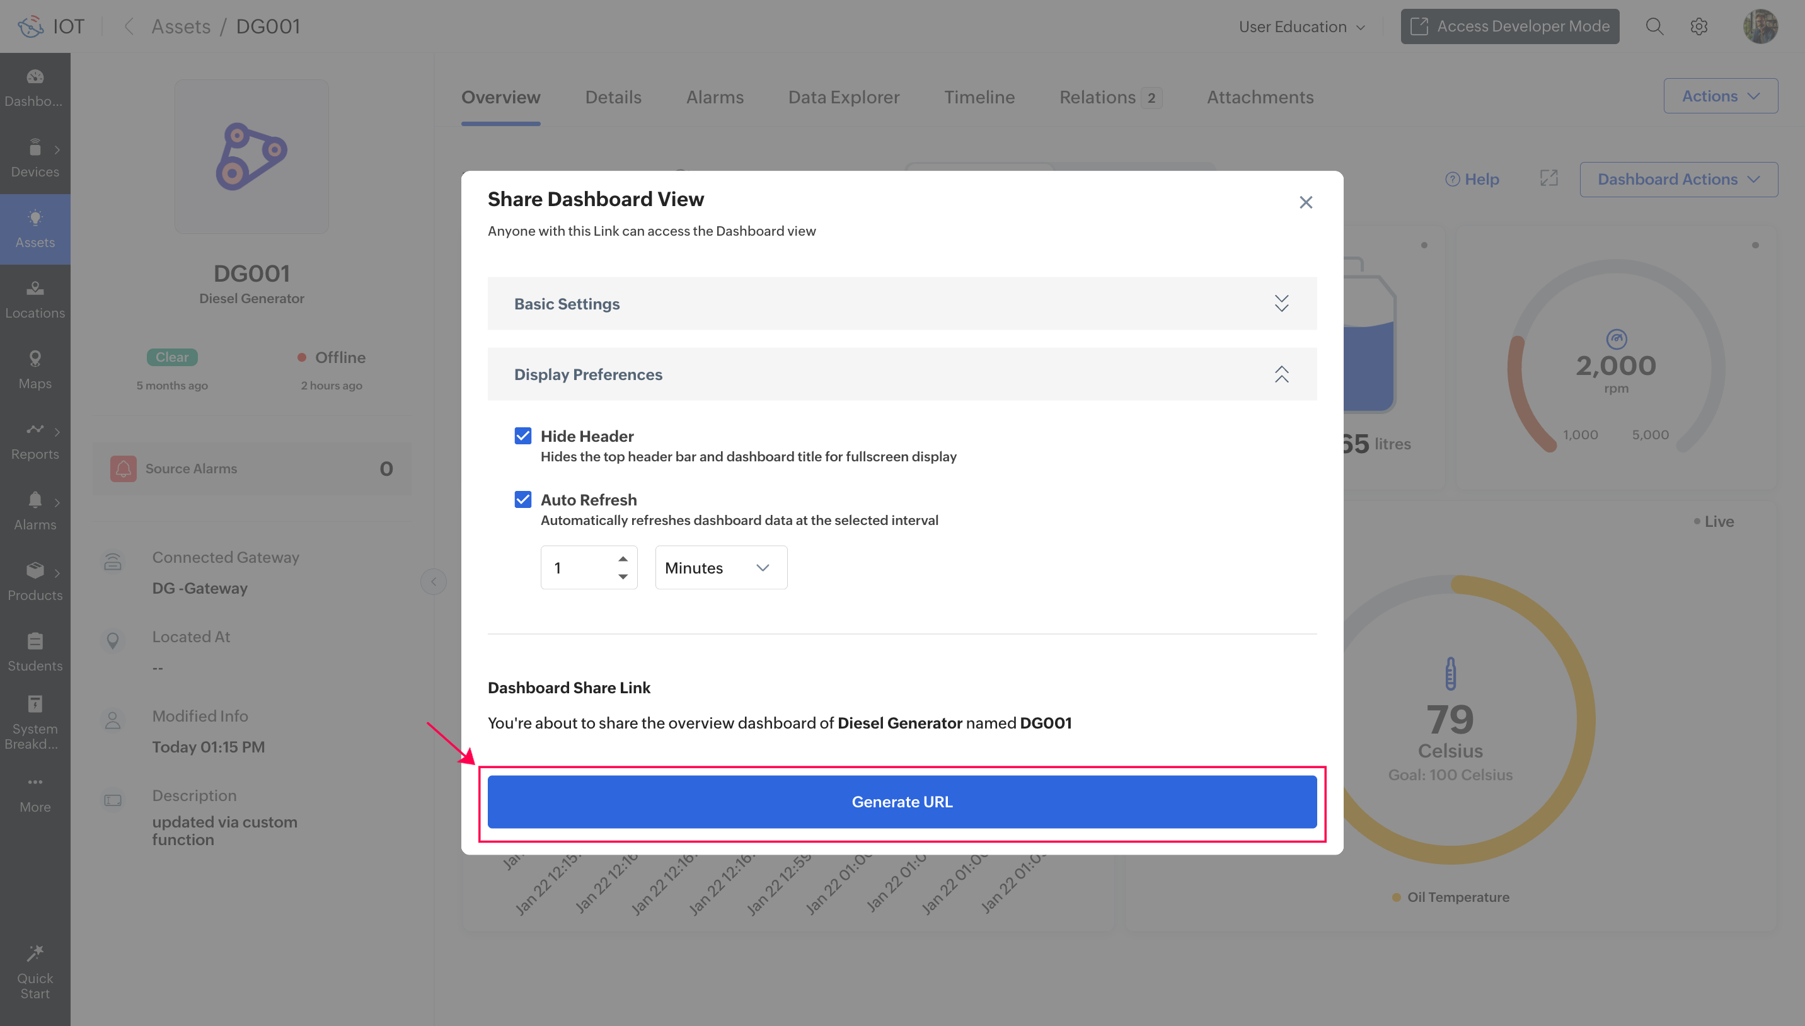Open Quick Start in the sidebar
Viewport: 1805px width, 1026px height.
pyautogui.click(x=35, y=971)
